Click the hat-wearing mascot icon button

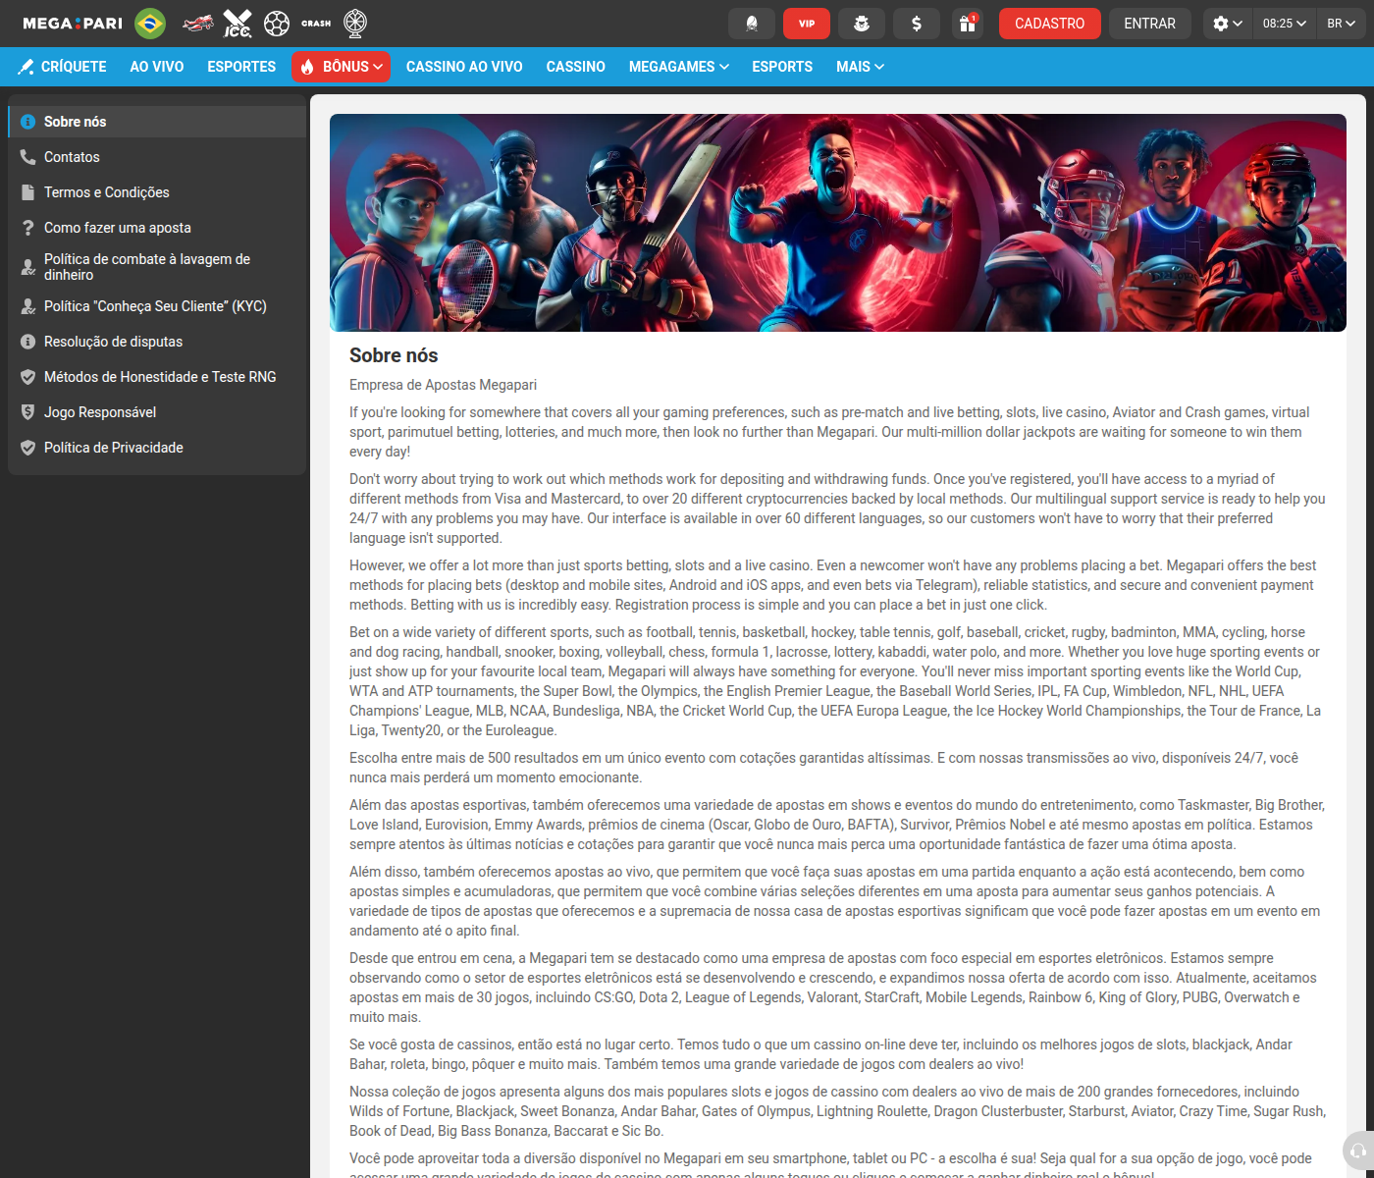[x=862, y=24]
